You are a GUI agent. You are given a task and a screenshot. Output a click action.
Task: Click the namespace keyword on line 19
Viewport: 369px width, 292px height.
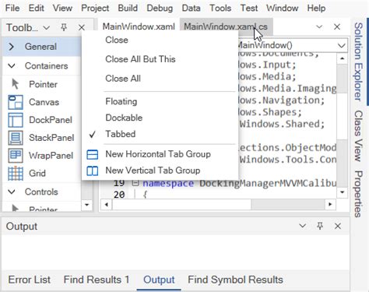point(168,184)
